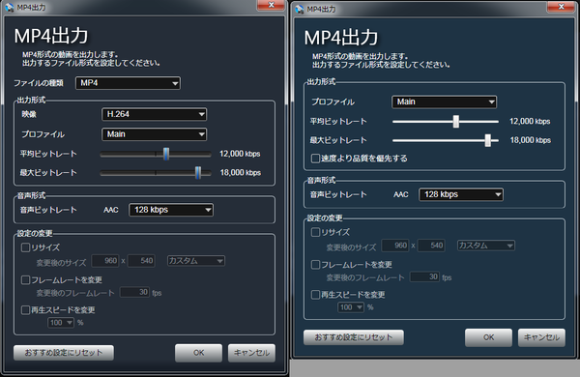The height and width of the screenshot is (377, 580).
Task: Click frame rate field 30 in left window
Action: tap(134, 292)
